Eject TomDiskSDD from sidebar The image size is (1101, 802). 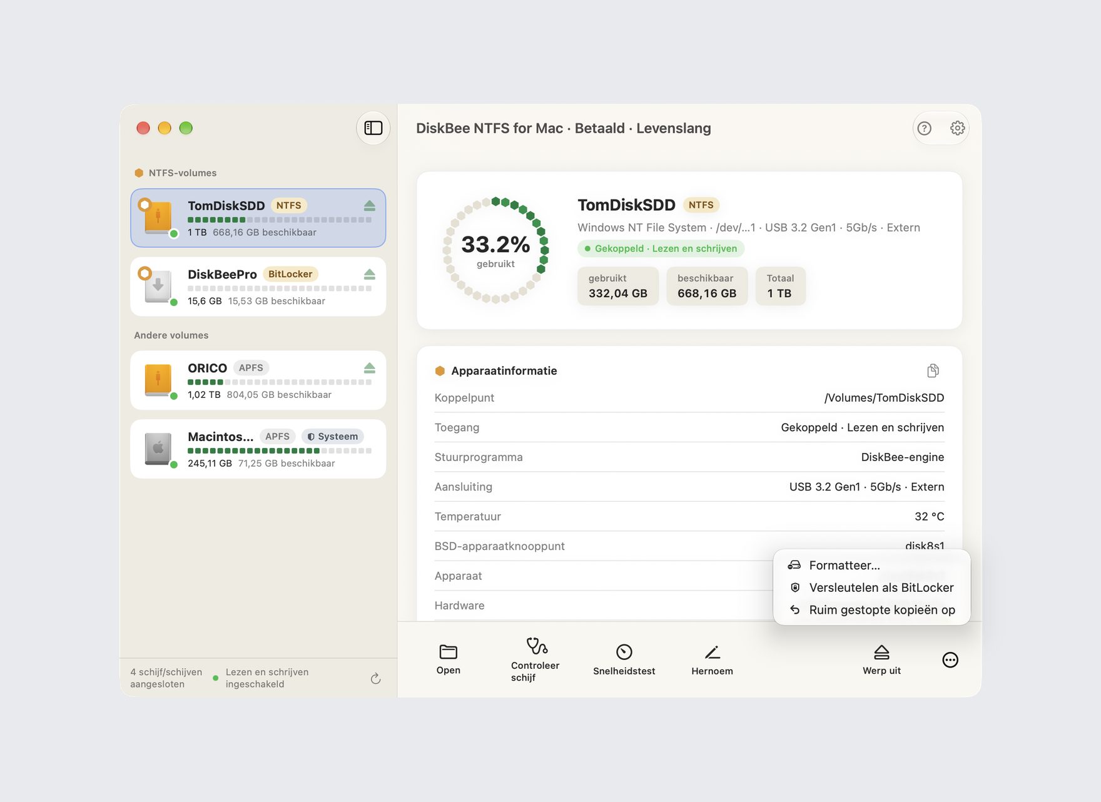tap(369, 206)
